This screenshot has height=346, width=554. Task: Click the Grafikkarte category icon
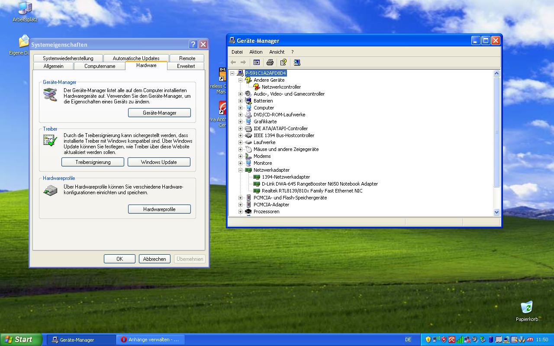pos(248,122)
